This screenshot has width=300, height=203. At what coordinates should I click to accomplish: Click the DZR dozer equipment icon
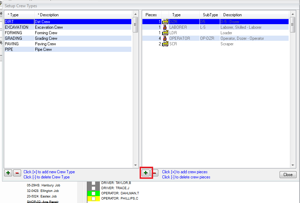click(165, 21)
